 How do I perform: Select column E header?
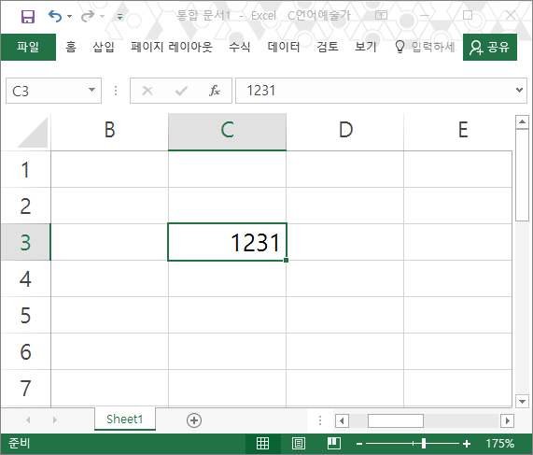[458, 132]
